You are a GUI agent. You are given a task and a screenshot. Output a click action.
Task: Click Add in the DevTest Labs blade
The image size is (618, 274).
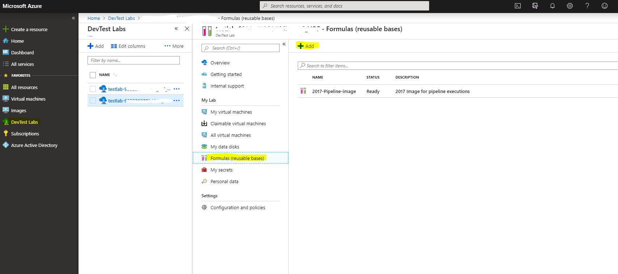[96, 46]
